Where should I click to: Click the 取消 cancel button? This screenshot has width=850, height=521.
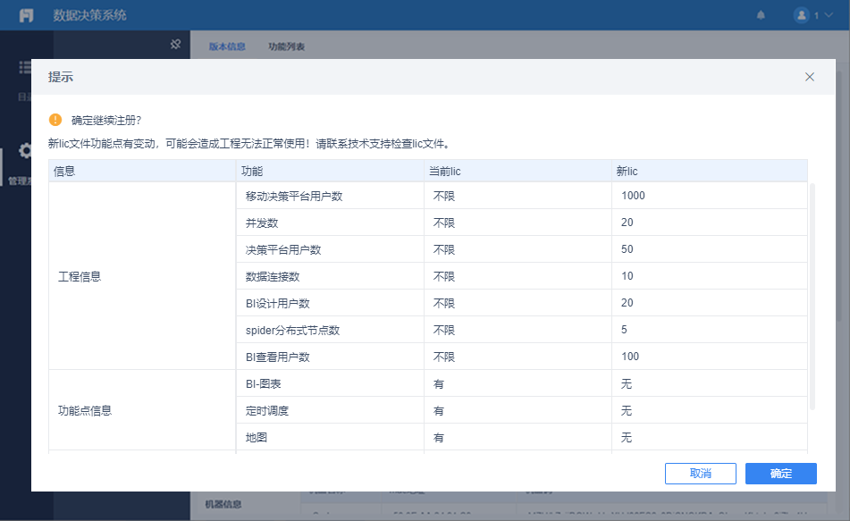(x=700, y=474)
